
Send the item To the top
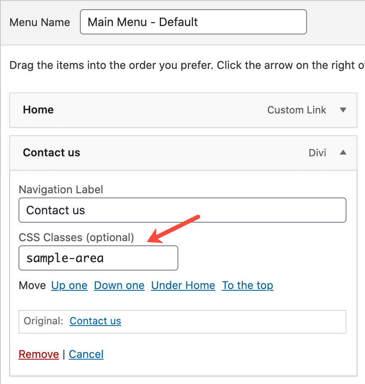(x=247, y=286)
